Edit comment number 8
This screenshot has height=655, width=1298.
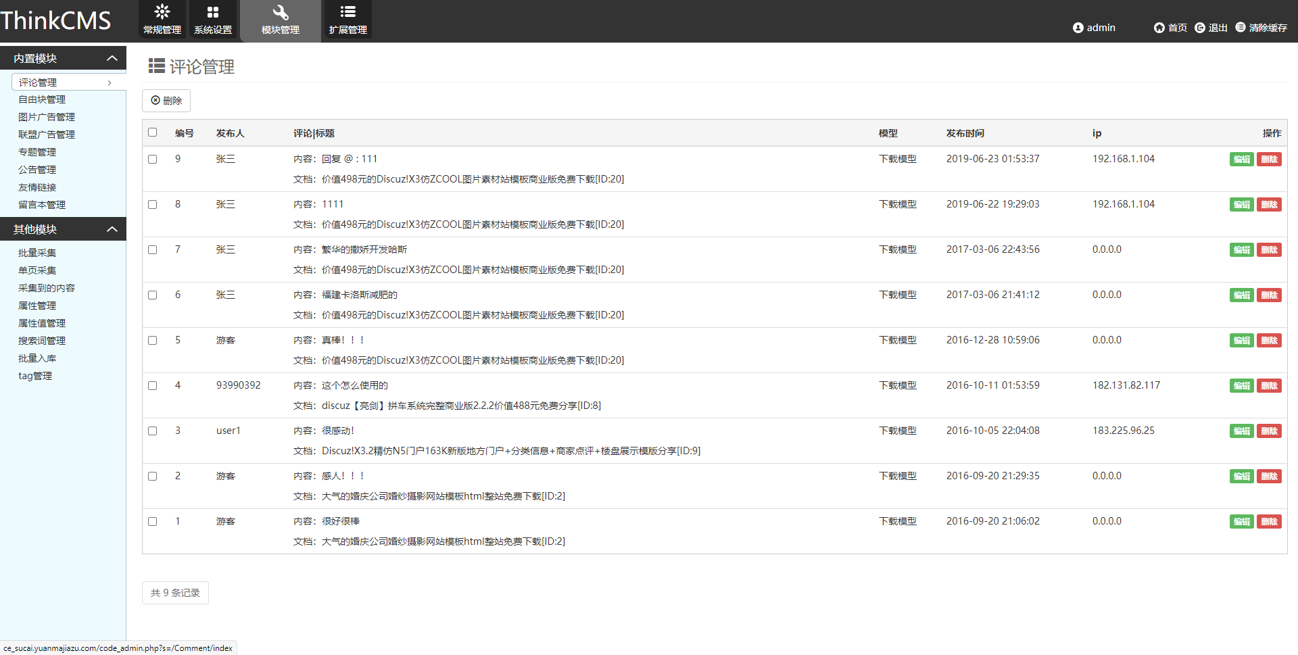tap(1242, 205)
